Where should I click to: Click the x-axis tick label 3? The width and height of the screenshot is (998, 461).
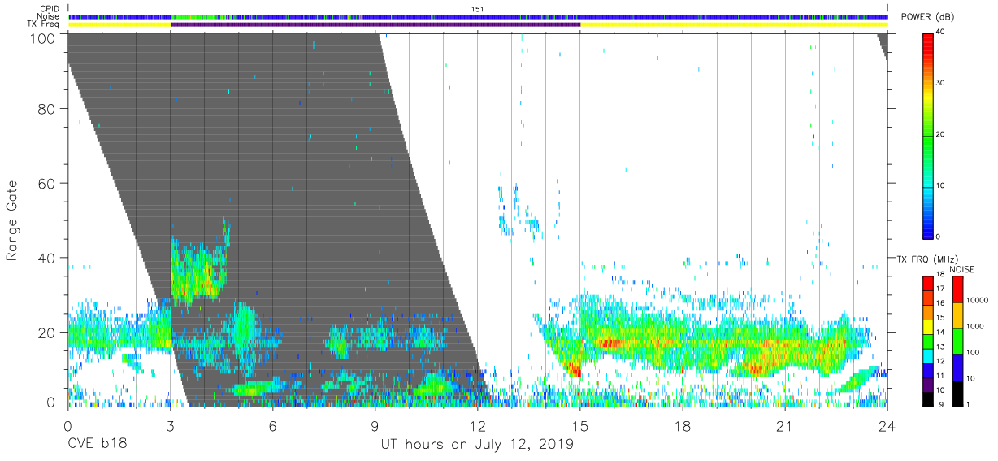(x=170, y=426)
